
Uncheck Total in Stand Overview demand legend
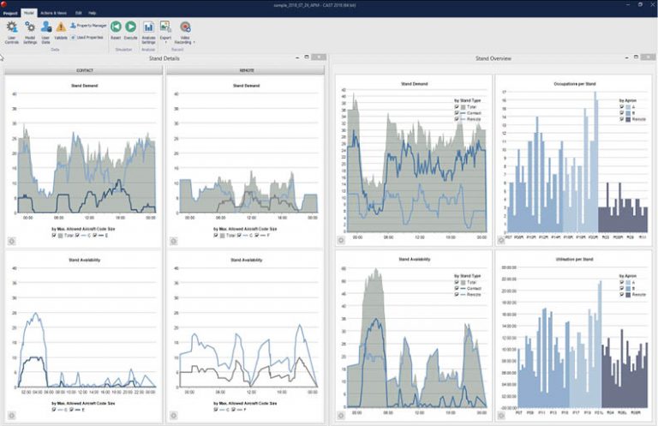click(458, 106)
